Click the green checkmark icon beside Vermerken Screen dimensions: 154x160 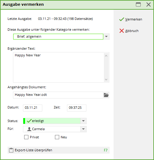[122, 19]
